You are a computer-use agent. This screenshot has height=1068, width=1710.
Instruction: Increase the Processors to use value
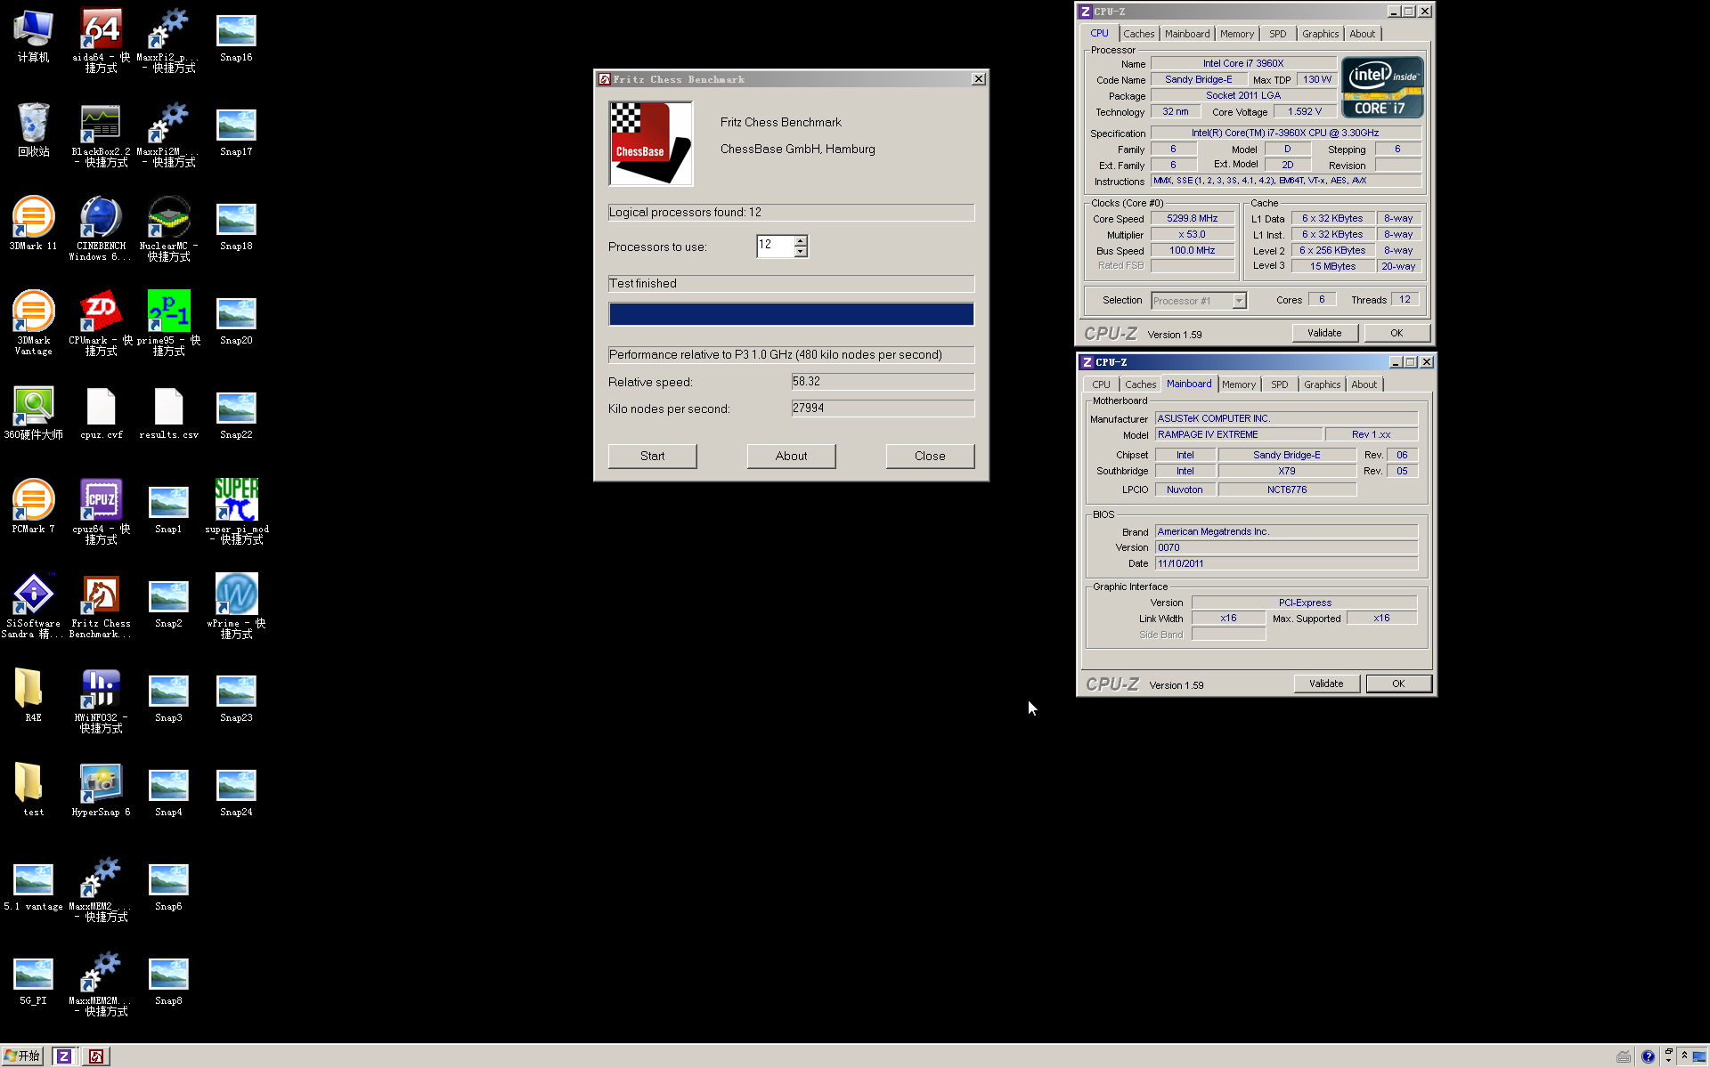[x=801, y=240]
